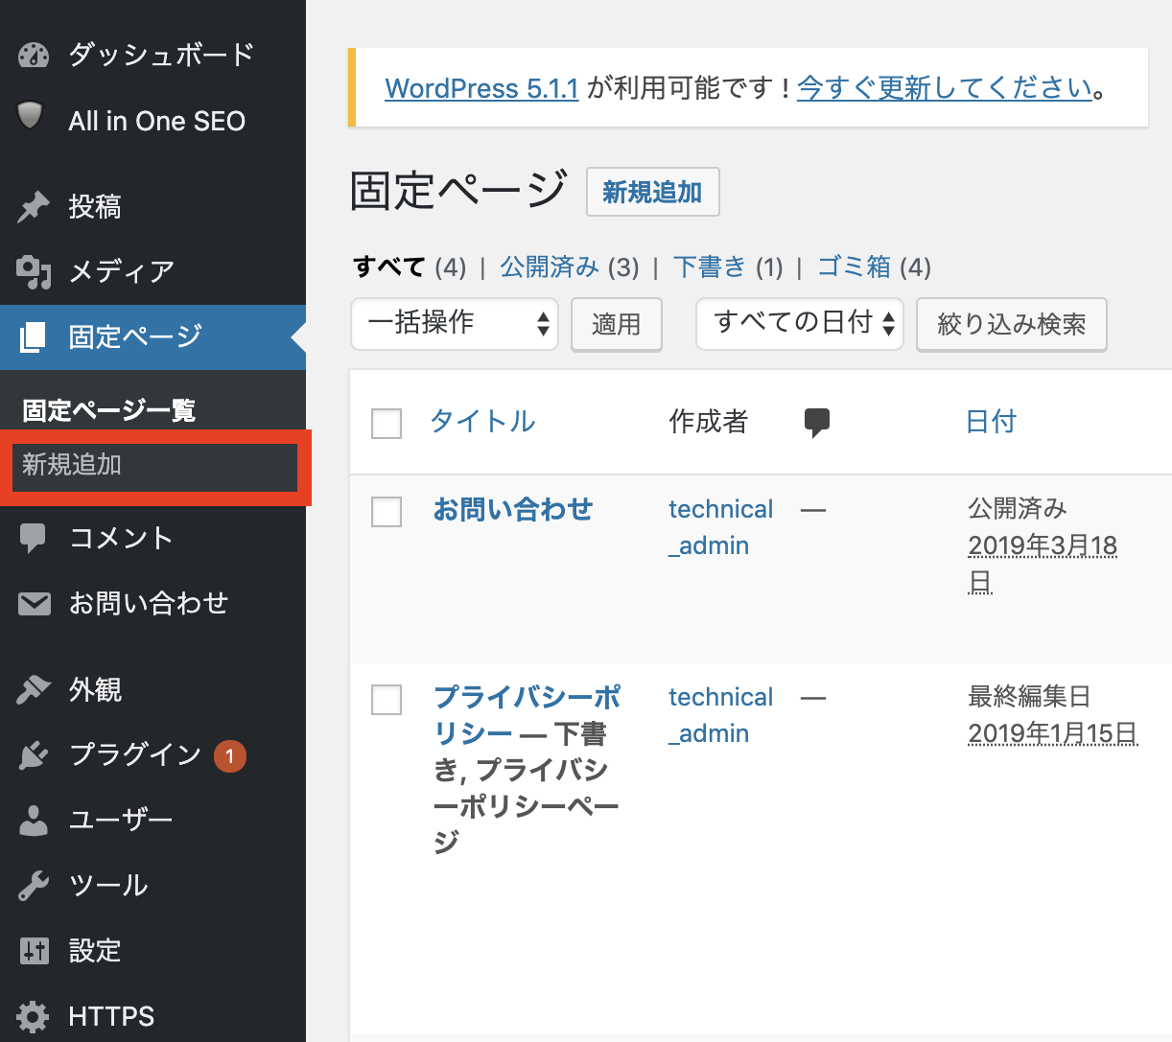Image resolution: width=1172 pixels, height=1042 pixels.
Task: Click the gear icon beside HTTPS
Action: pyautogui.click(x=34, y=1016)
